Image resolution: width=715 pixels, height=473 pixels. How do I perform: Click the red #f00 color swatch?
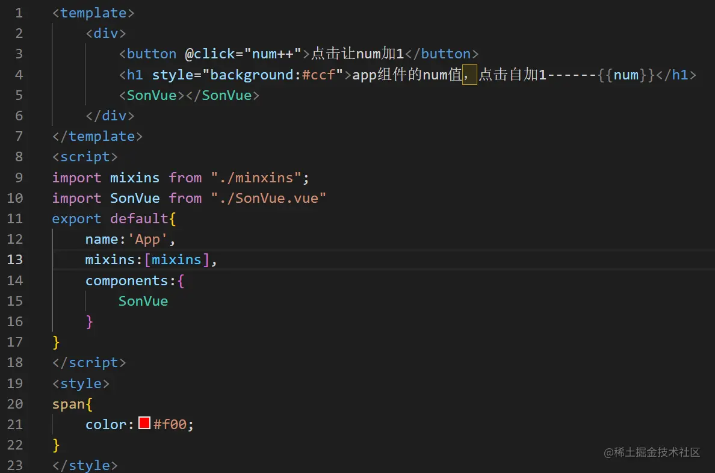144,423
